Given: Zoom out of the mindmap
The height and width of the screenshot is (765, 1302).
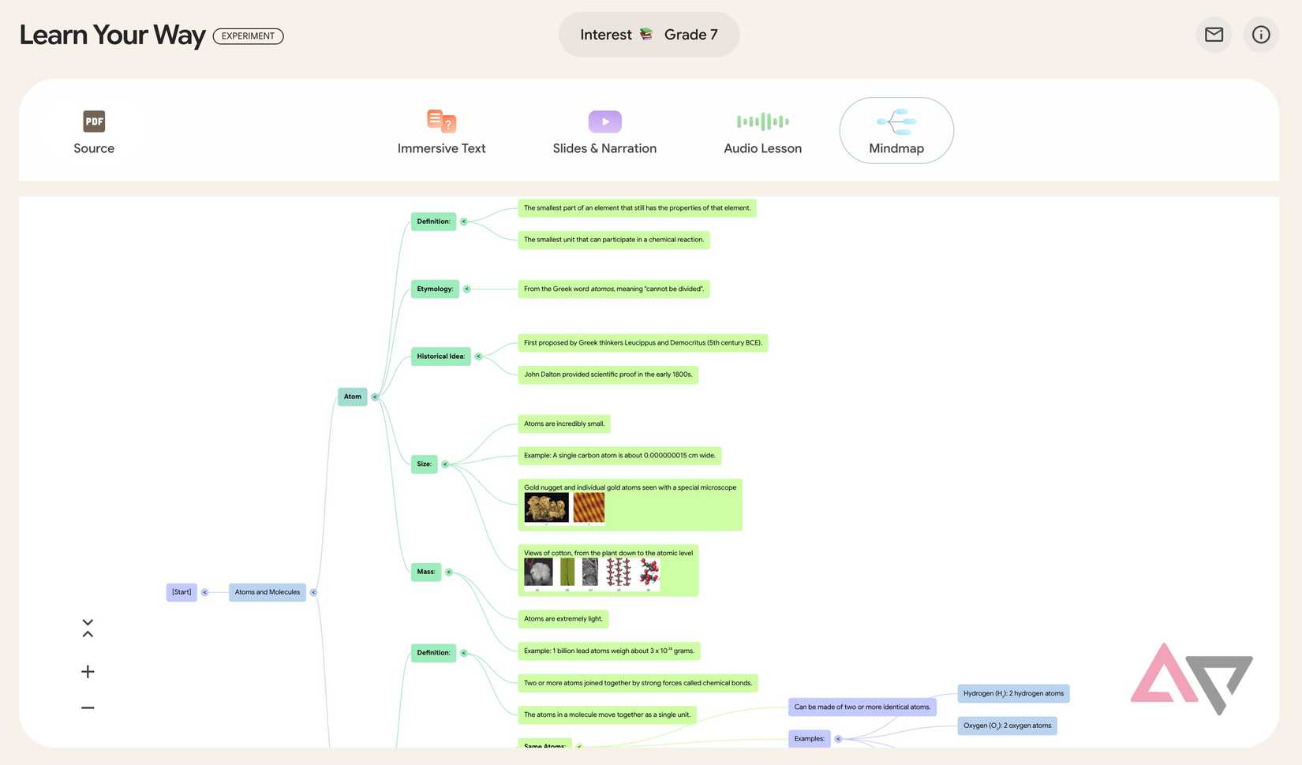Looking at the screenshot, I should (87, 707).
